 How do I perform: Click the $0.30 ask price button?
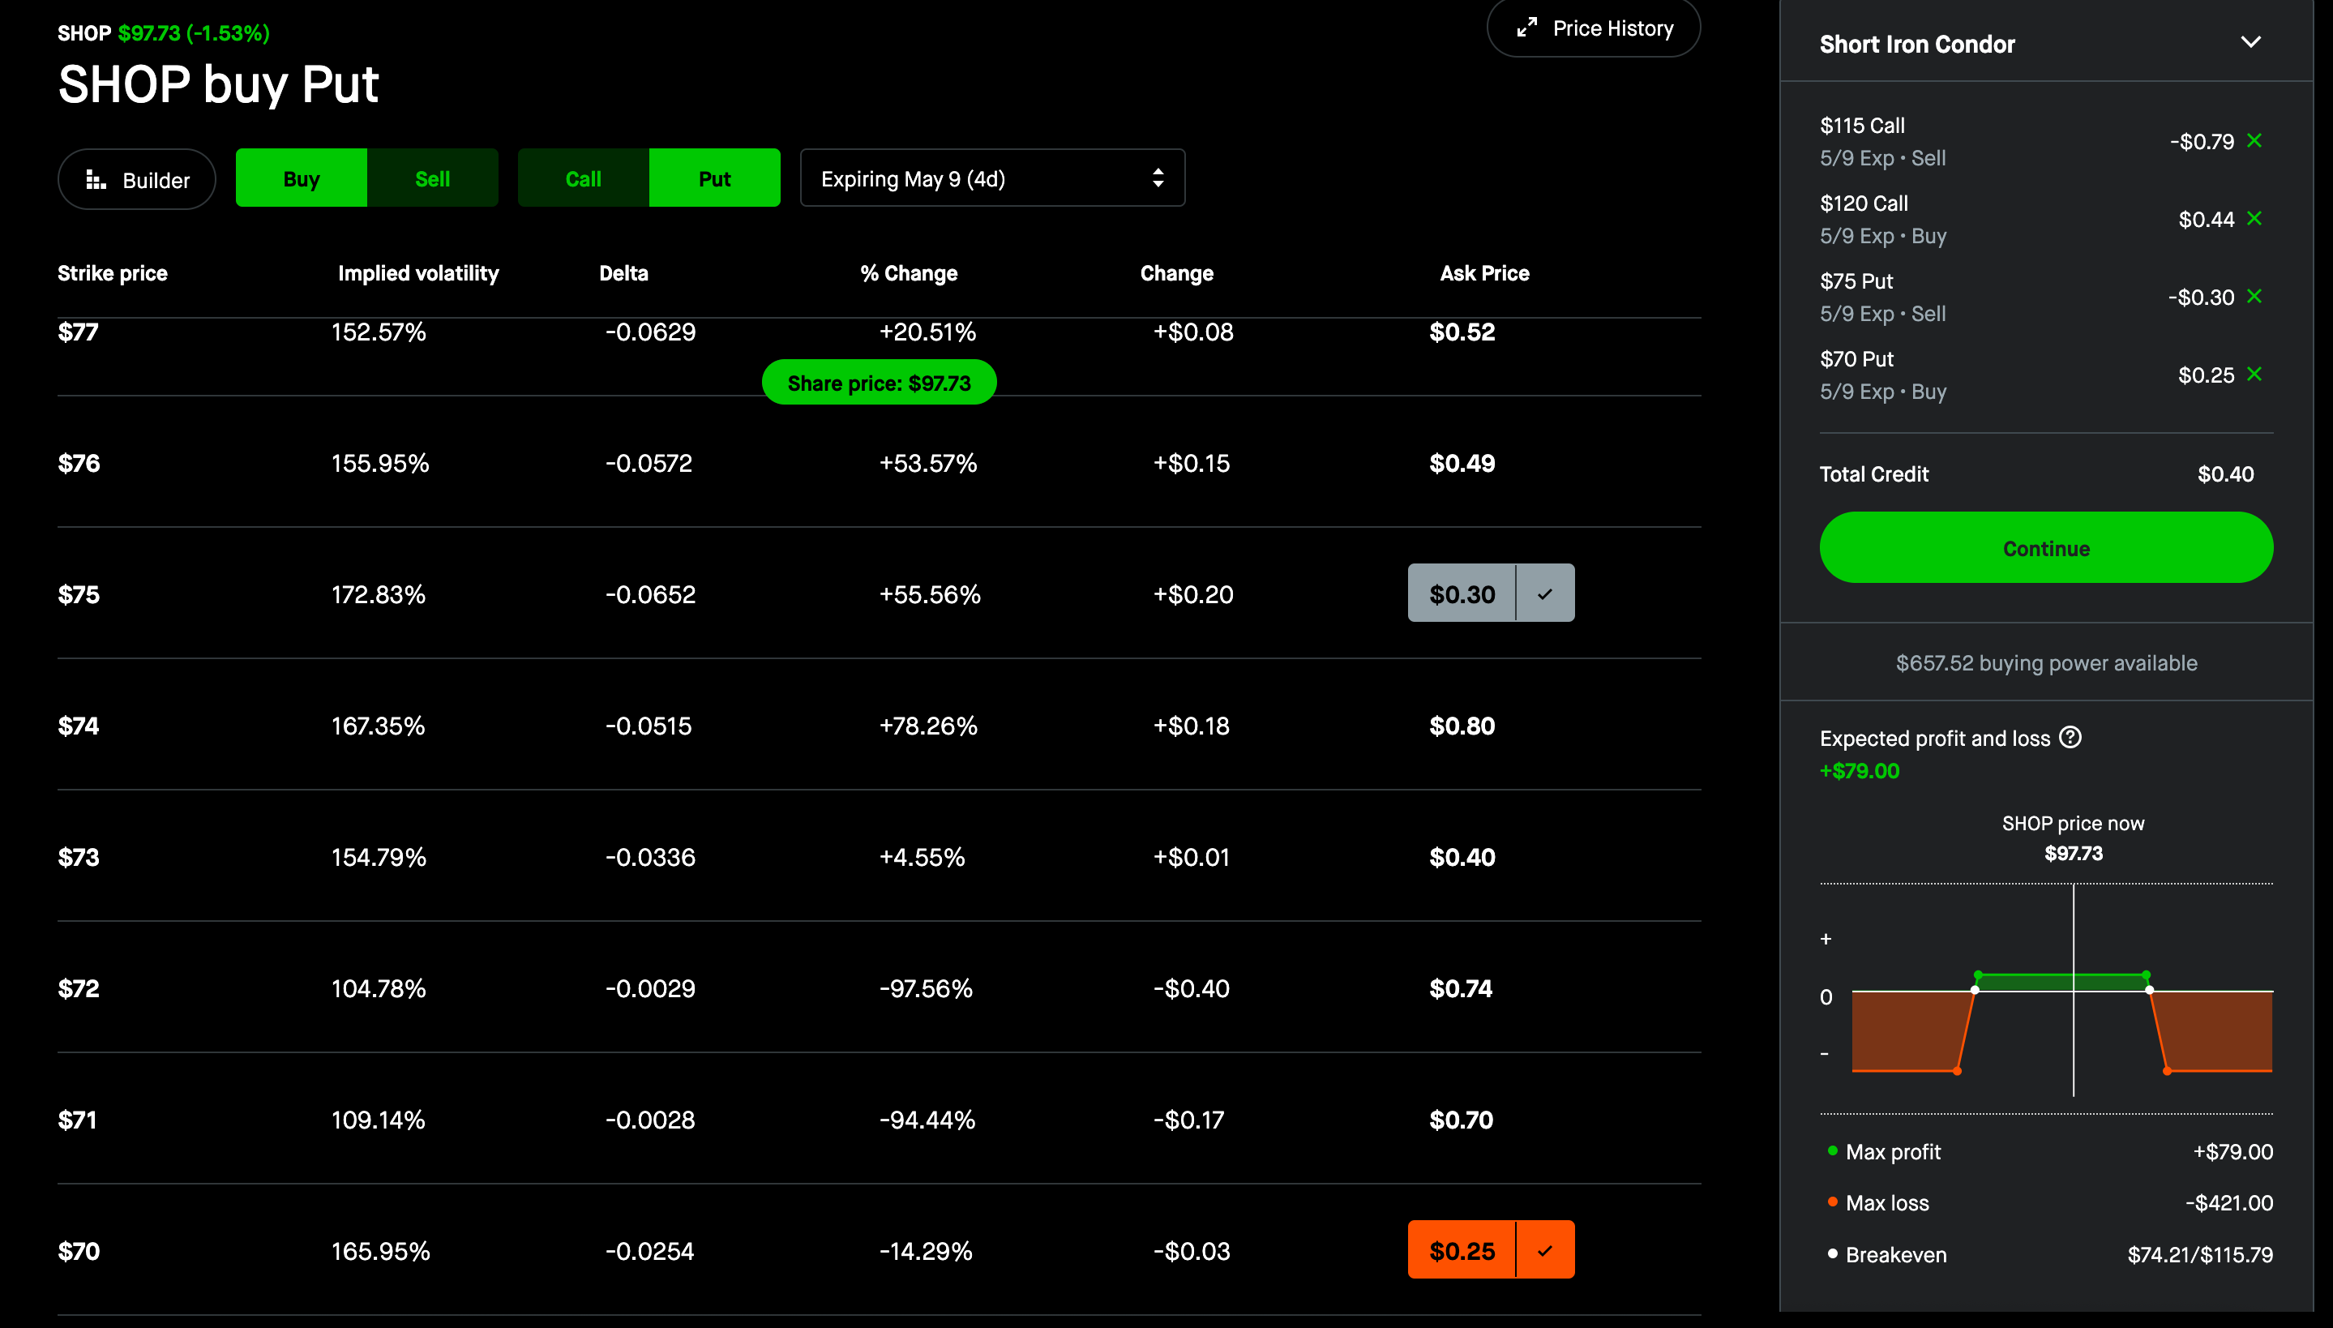coord(1462,593)
